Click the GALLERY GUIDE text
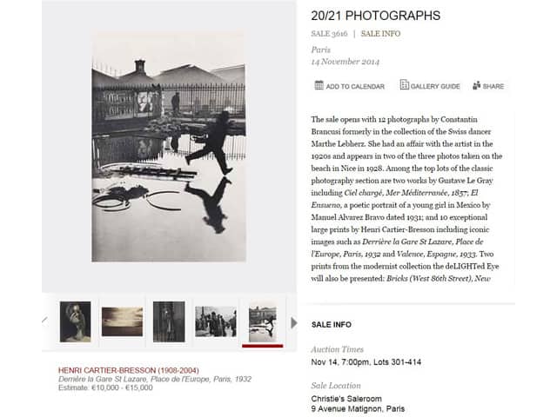Screen dimensions: 557x417 click(435, 86)
